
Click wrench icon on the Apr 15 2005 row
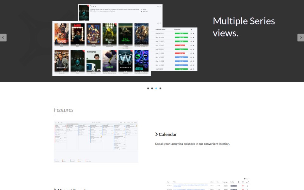point(193,49)
